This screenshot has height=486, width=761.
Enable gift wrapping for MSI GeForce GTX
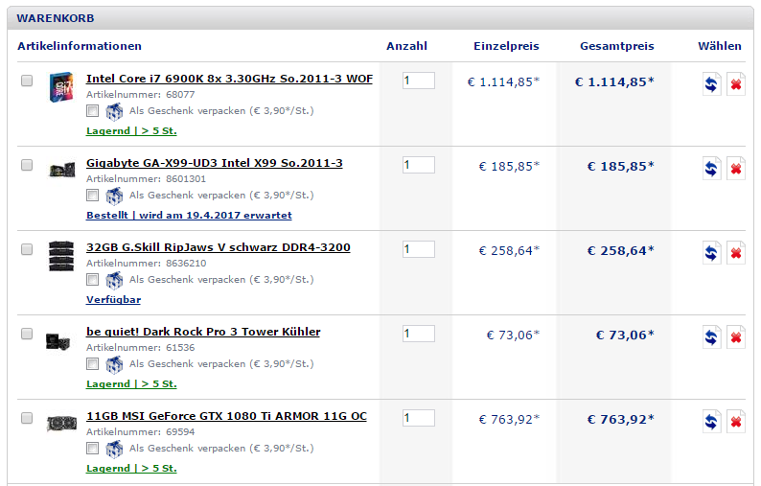point(92,449)
